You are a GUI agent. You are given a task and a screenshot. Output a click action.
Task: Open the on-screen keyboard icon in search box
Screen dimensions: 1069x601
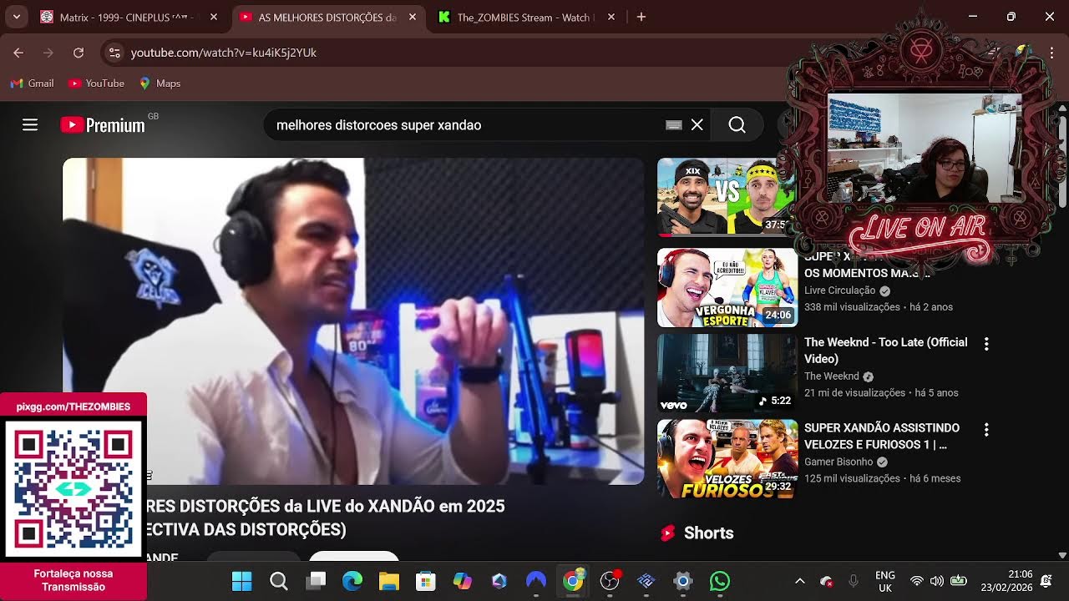(674, 125)
